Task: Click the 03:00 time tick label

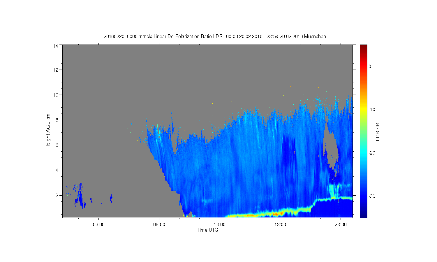Action: coord(98,225)
